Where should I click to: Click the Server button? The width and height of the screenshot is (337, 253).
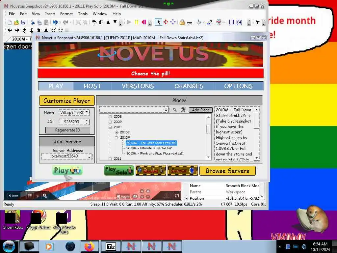tap(182, 171)
